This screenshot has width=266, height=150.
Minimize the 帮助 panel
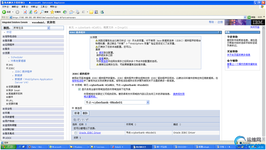[259, 32]
